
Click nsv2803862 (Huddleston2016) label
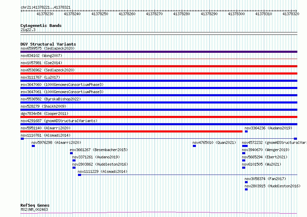coord(100,164)
